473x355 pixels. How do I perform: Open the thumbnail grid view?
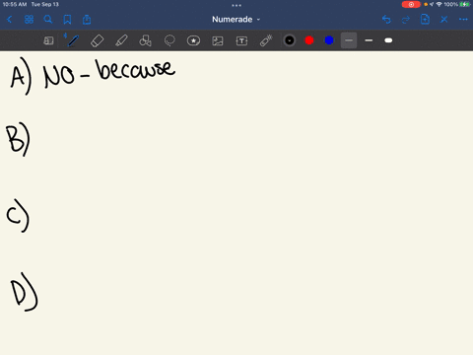tap(29, 20)
